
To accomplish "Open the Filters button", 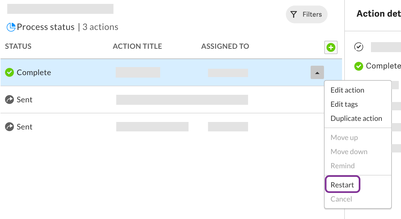I will [307, 14].
